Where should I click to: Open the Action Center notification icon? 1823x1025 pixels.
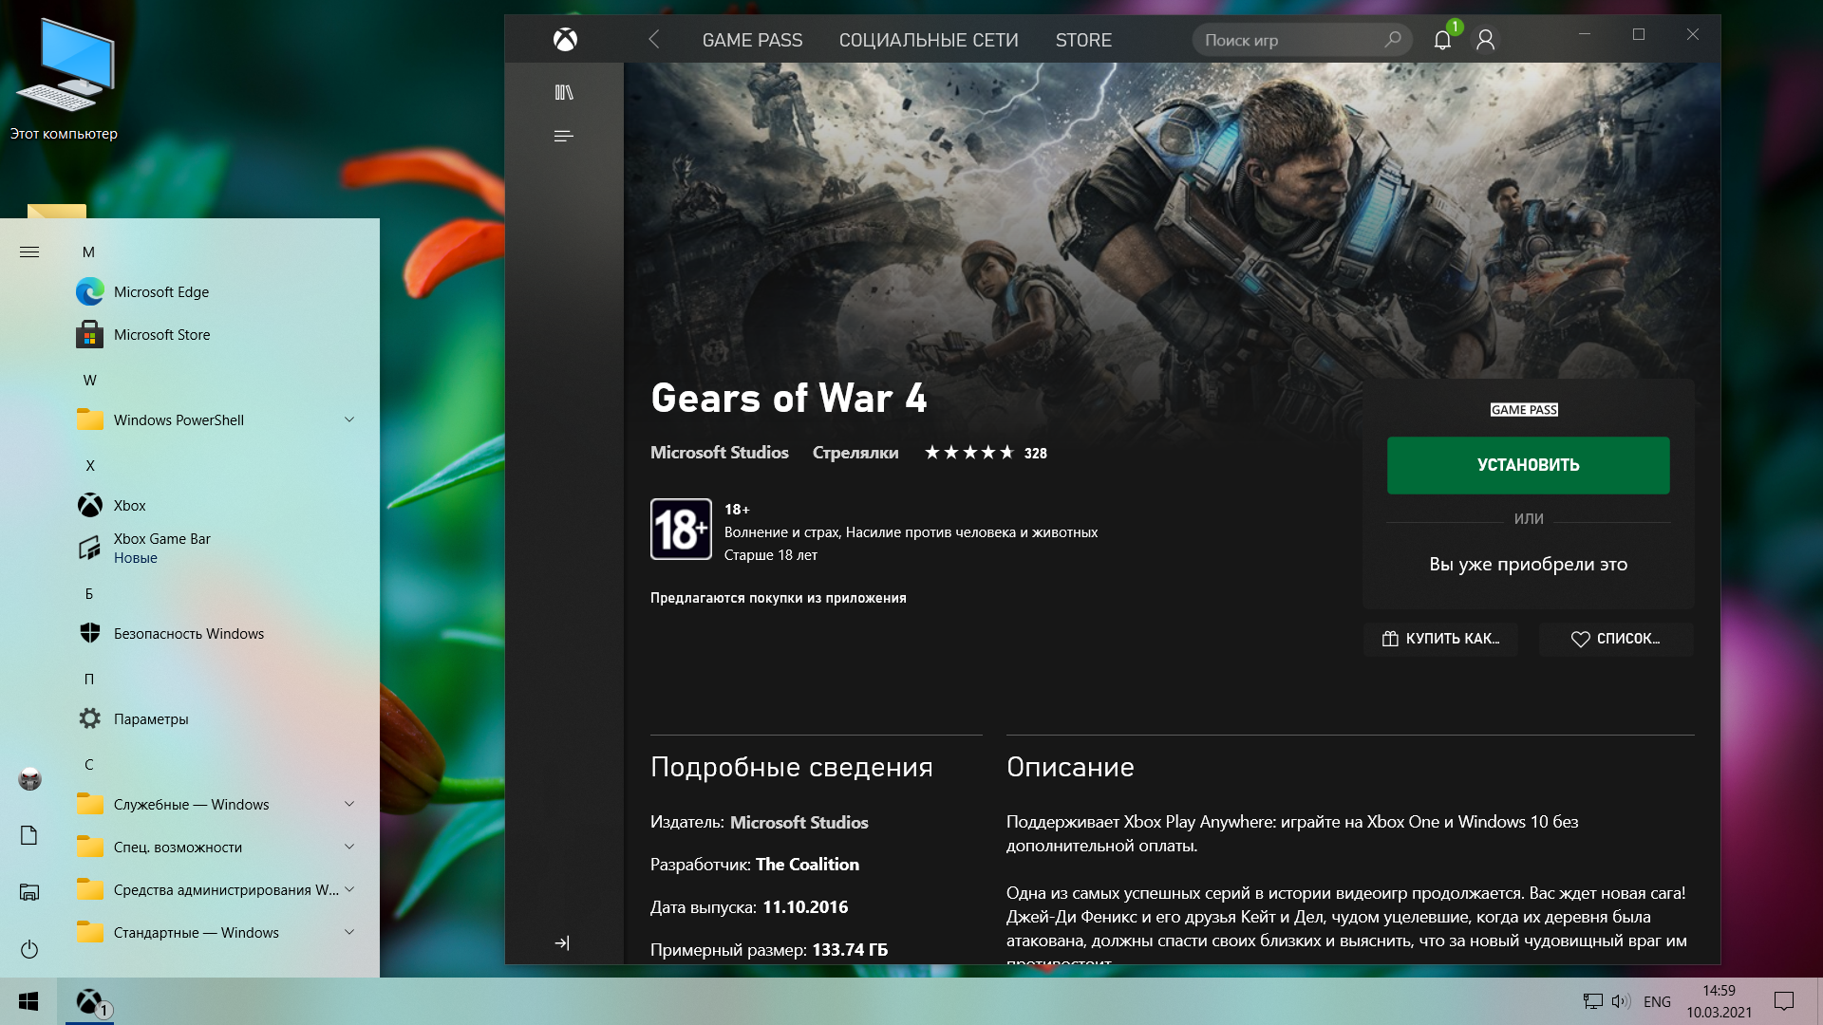click(x=1784, y=1001)
